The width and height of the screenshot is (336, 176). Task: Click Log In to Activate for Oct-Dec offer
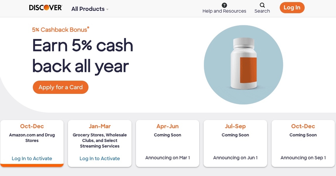[x=32, y=158]
